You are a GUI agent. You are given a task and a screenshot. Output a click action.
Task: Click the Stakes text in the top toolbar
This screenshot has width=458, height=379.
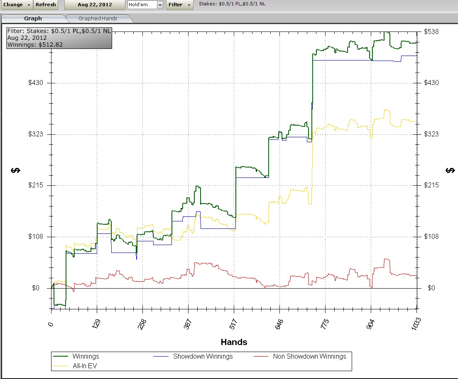click(232, 4)
